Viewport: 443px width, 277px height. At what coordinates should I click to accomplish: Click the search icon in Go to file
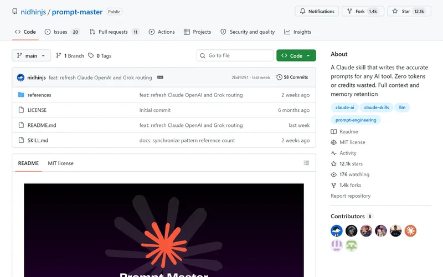(x=203, y=56)
